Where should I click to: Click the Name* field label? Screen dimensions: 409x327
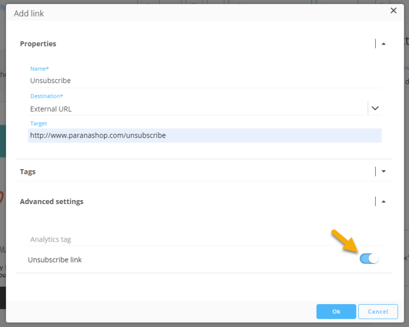[x=40, y=69]
